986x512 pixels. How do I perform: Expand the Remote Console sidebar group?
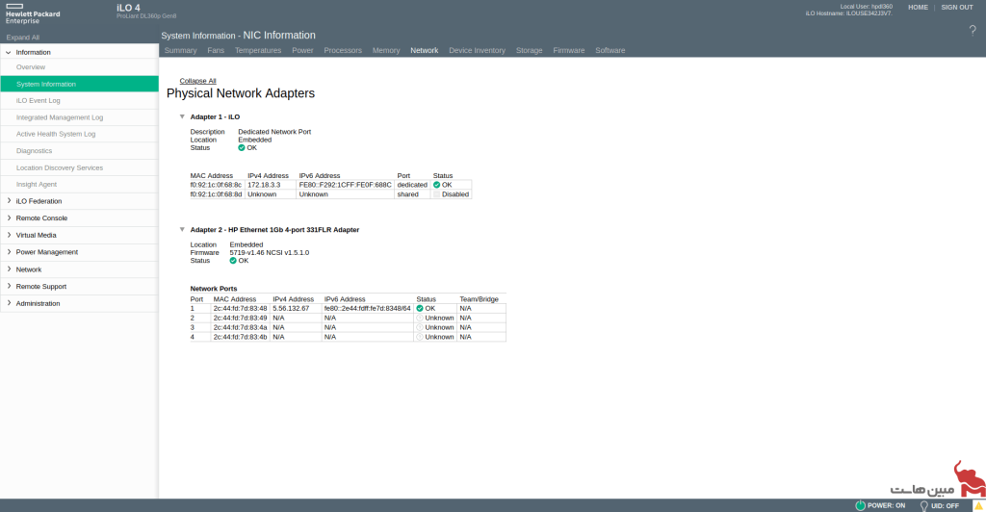(x=9, y=218)
